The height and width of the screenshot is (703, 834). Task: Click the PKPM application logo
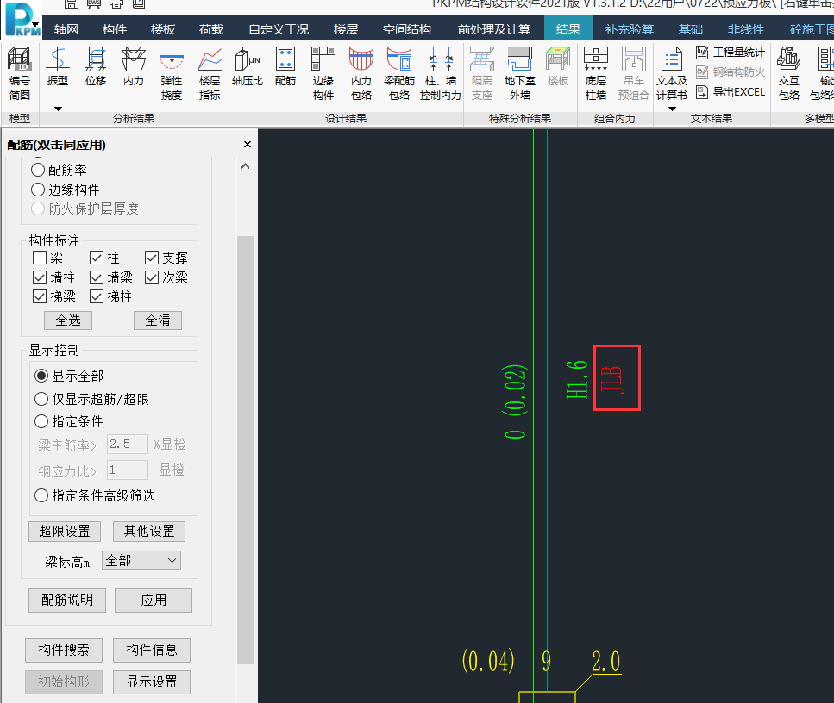click(x=20, y=19)
